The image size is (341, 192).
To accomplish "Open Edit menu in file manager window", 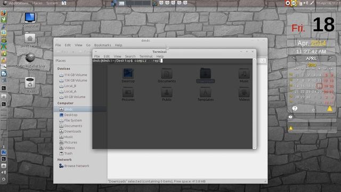I will (x=68, y=45).
